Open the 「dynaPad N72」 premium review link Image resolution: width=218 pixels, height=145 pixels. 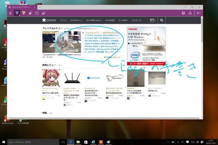click(x=103, y=33)
